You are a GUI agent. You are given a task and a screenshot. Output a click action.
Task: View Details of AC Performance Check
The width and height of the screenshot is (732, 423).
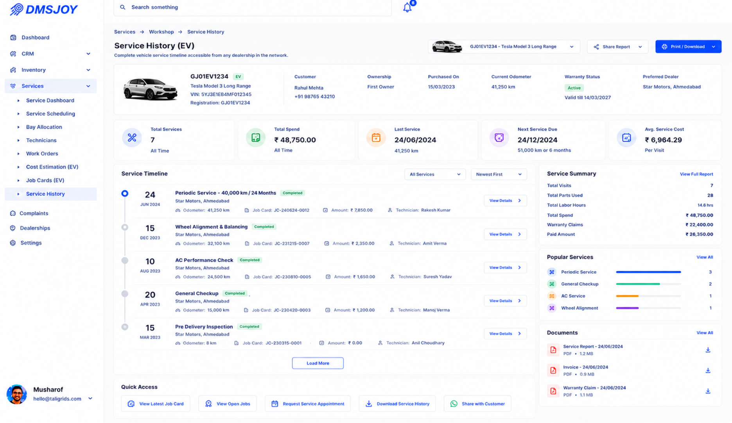point(505,268)
